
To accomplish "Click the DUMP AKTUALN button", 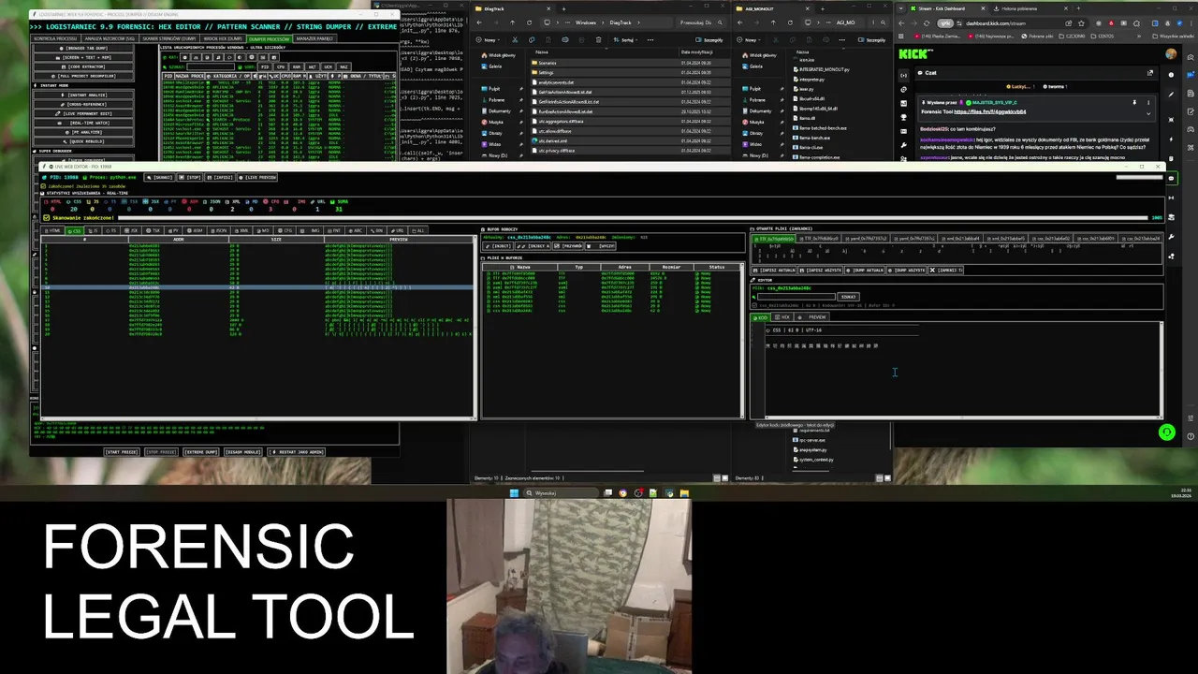I will click(866, 271).
